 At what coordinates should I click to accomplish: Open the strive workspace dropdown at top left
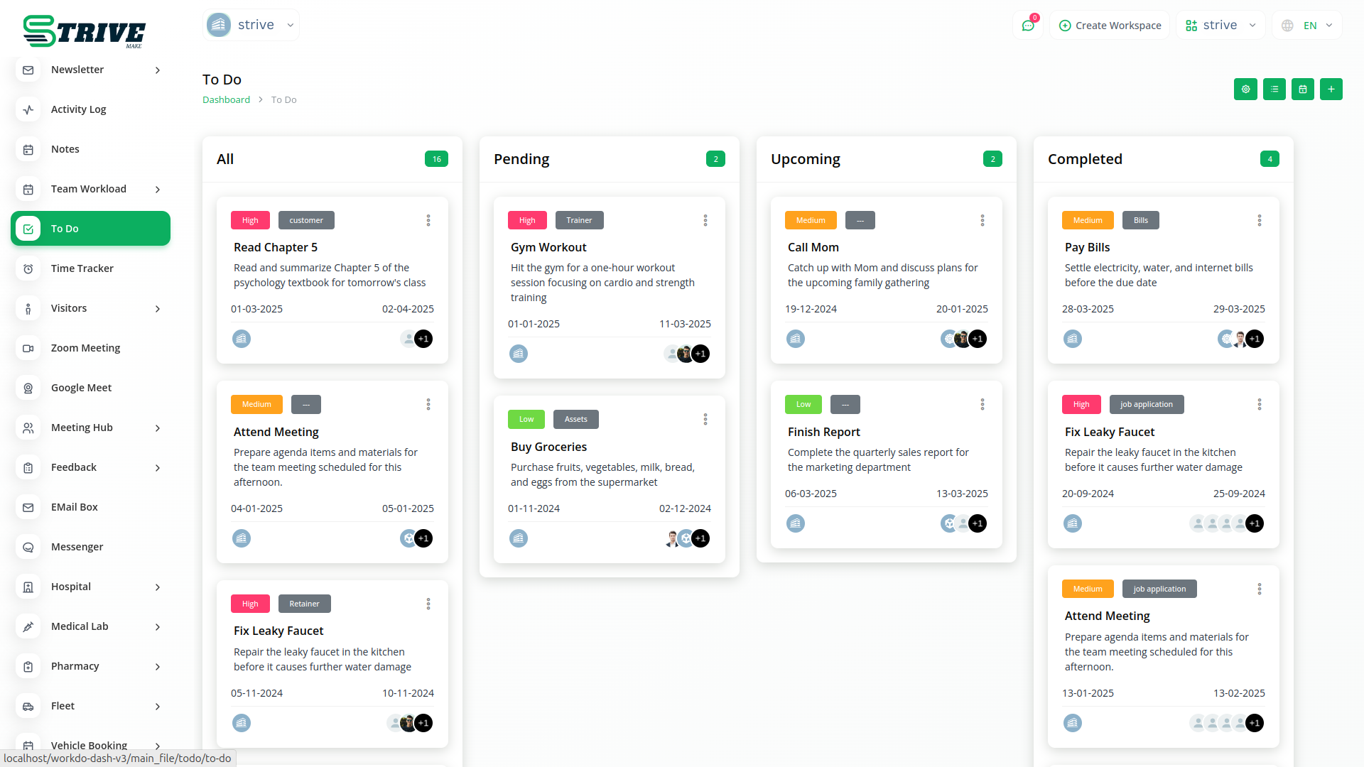(x=251, y=25)
